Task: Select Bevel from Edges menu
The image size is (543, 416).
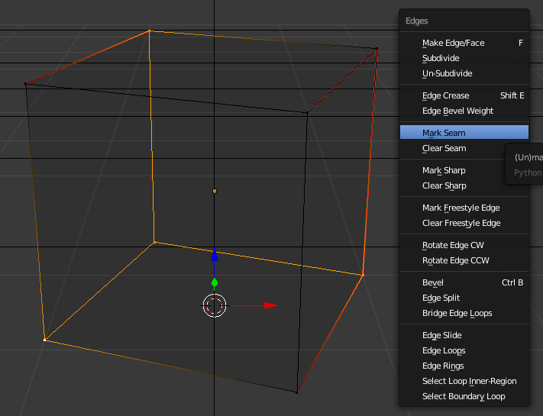Action: (x=464, y=282)
